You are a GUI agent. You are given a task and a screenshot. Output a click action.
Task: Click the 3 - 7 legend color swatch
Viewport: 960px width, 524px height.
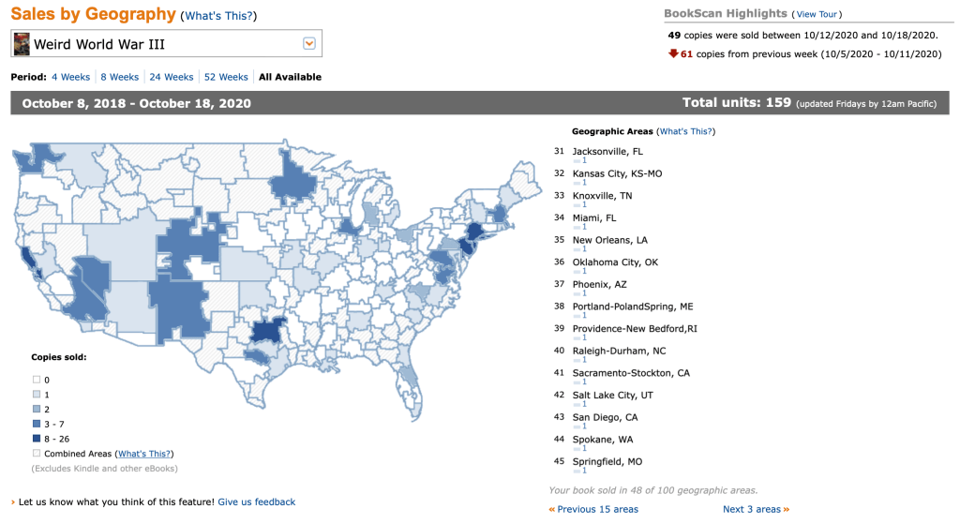(x=36, y=425)
